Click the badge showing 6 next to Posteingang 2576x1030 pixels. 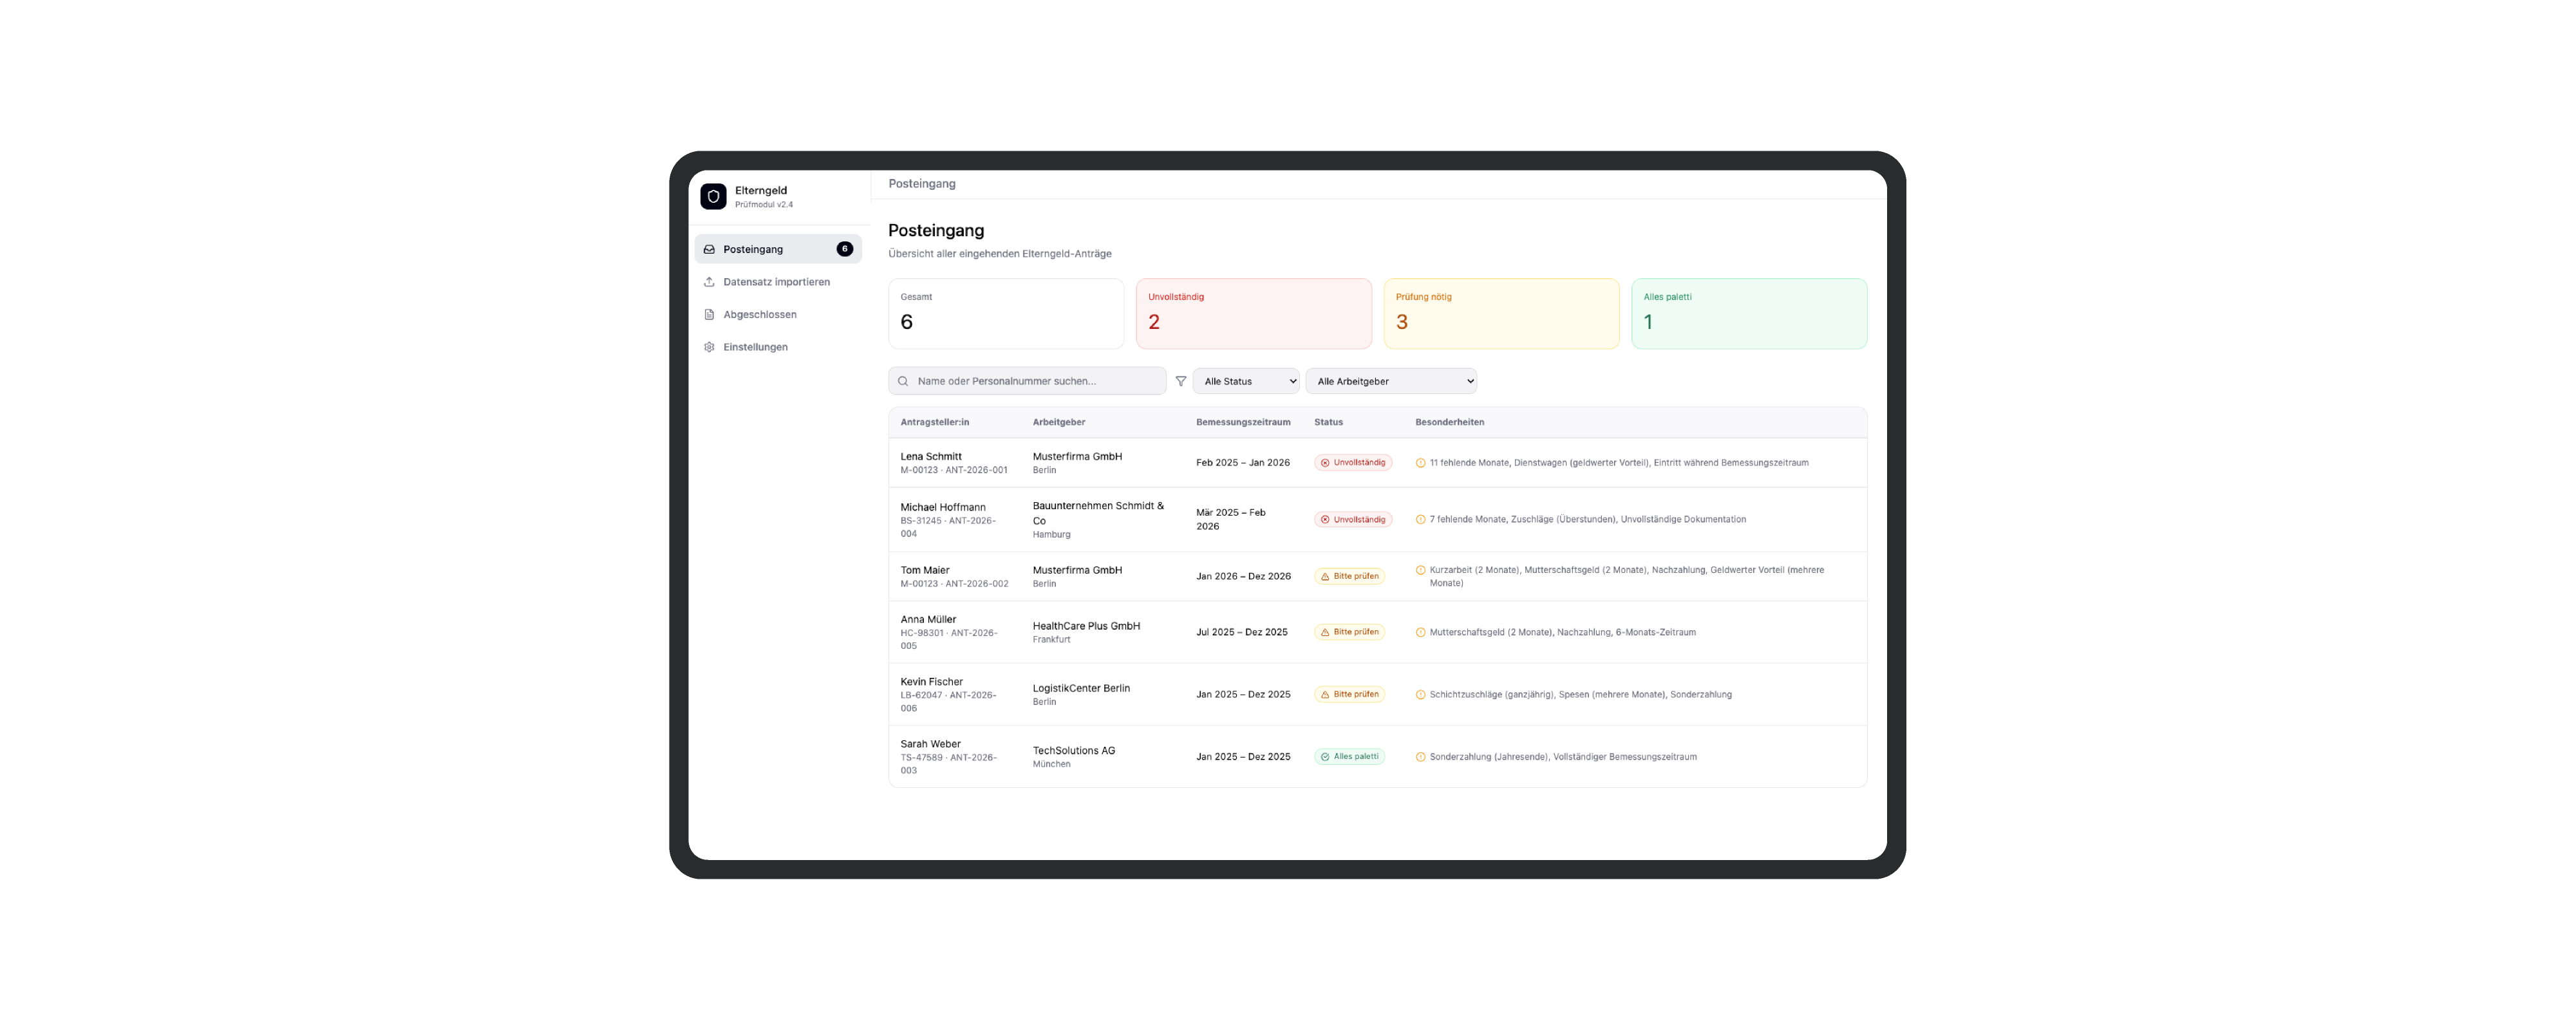pos(844,249)
